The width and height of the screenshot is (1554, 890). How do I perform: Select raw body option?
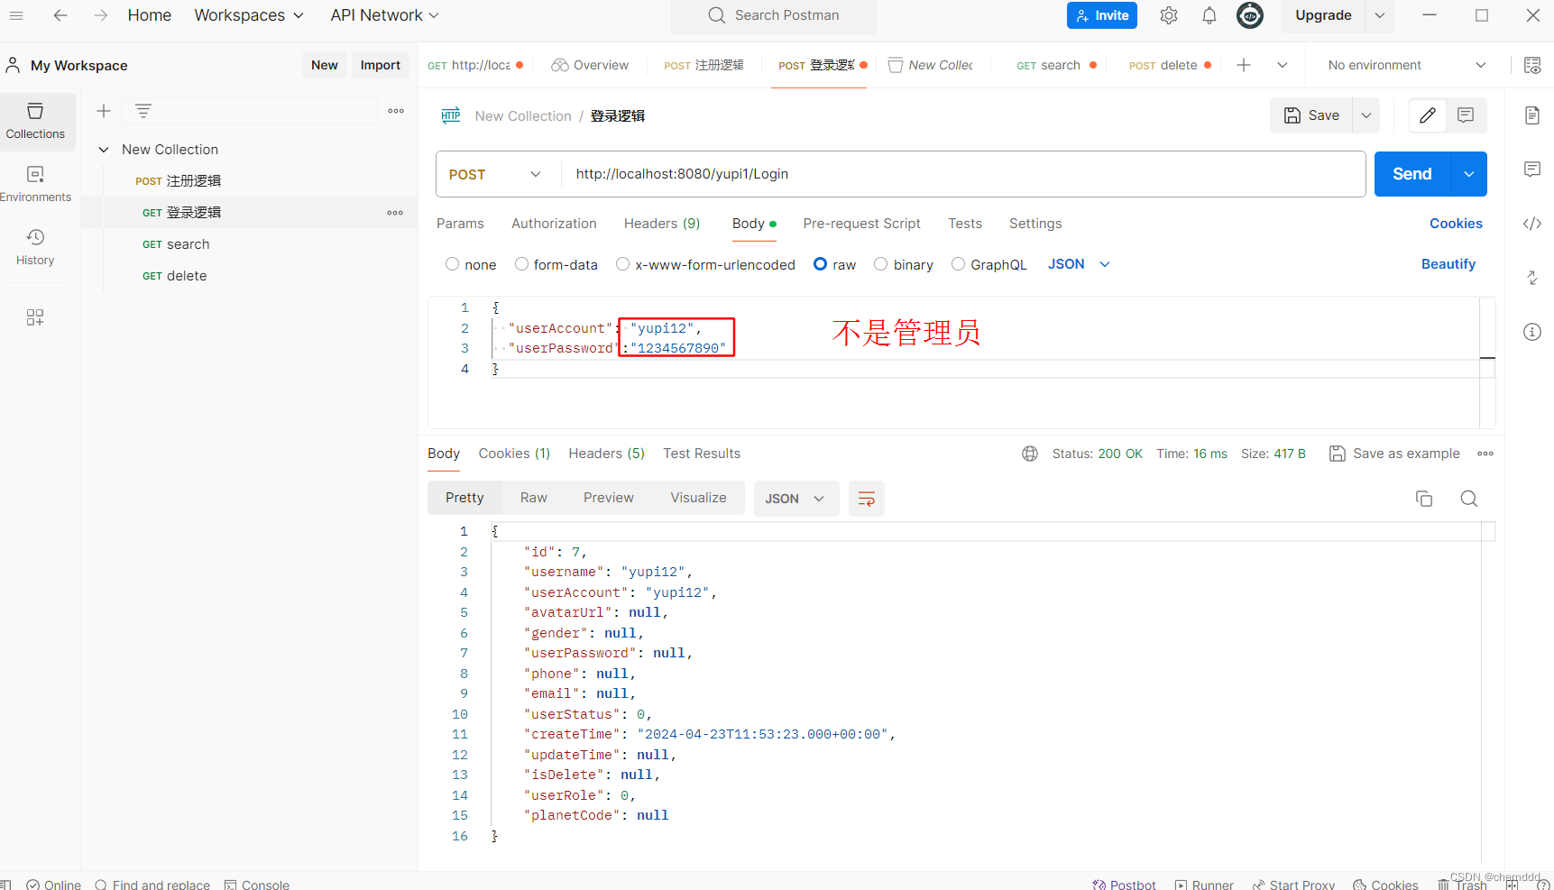[820, 264]
